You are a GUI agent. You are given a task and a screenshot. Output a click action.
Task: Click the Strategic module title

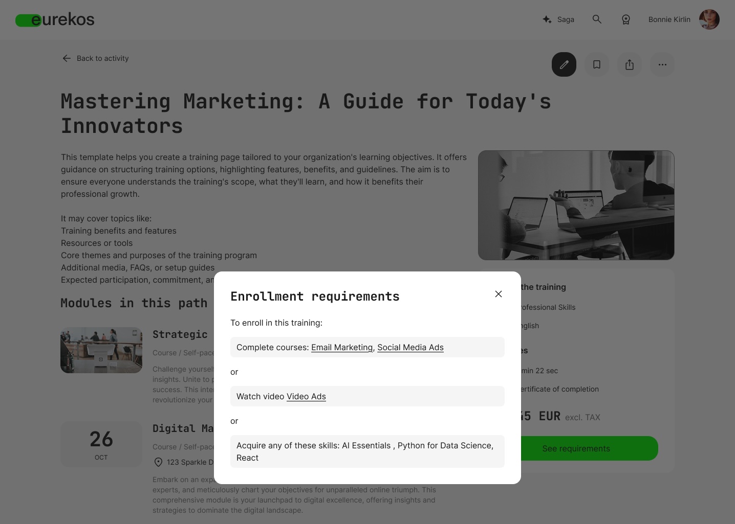[x=180, y=334]
